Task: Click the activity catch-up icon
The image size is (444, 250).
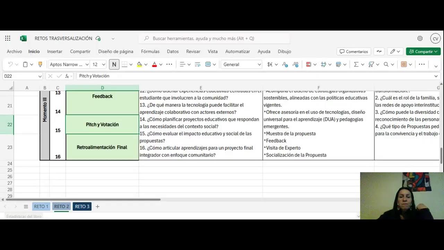Action: [x=379, y=51]
